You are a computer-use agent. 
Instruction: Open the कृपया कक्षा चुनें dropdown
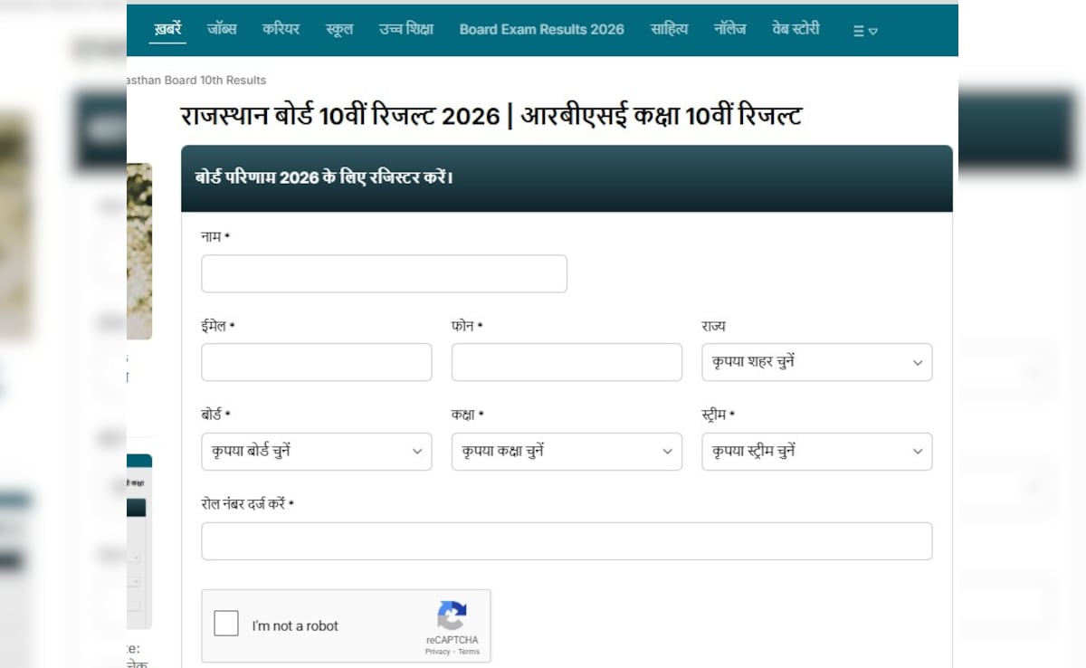tap(566, 451)
